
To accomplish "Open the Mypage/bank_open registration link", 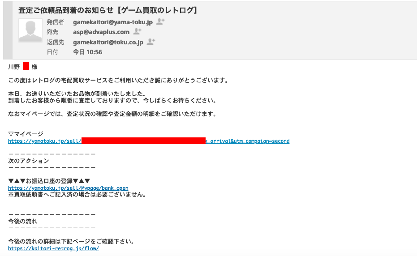I will coord(68,188).
